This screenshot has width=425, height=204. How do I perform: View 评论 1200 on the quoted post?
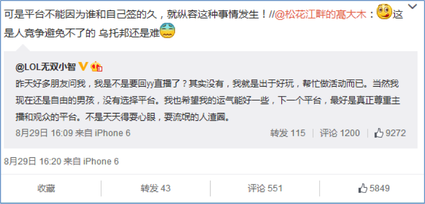coord(340,133)
